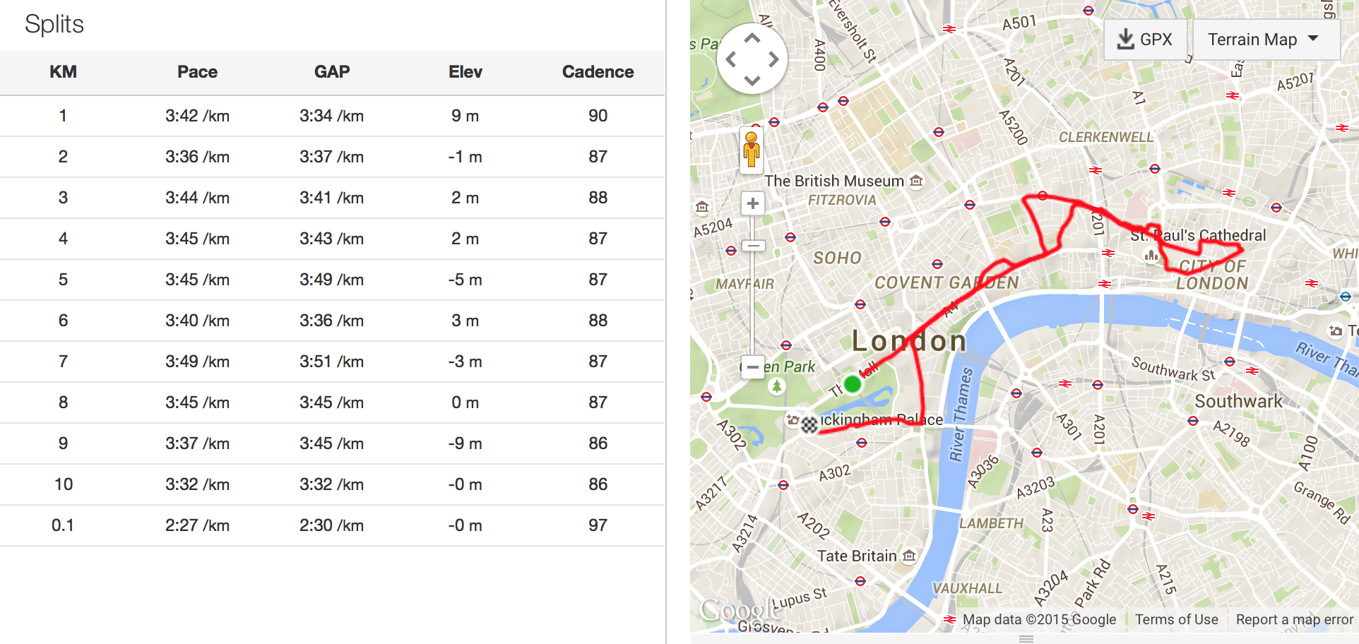This screenshot has height=644, width=1359.
Task: Download the GPX file
Action: point(1145,40)
